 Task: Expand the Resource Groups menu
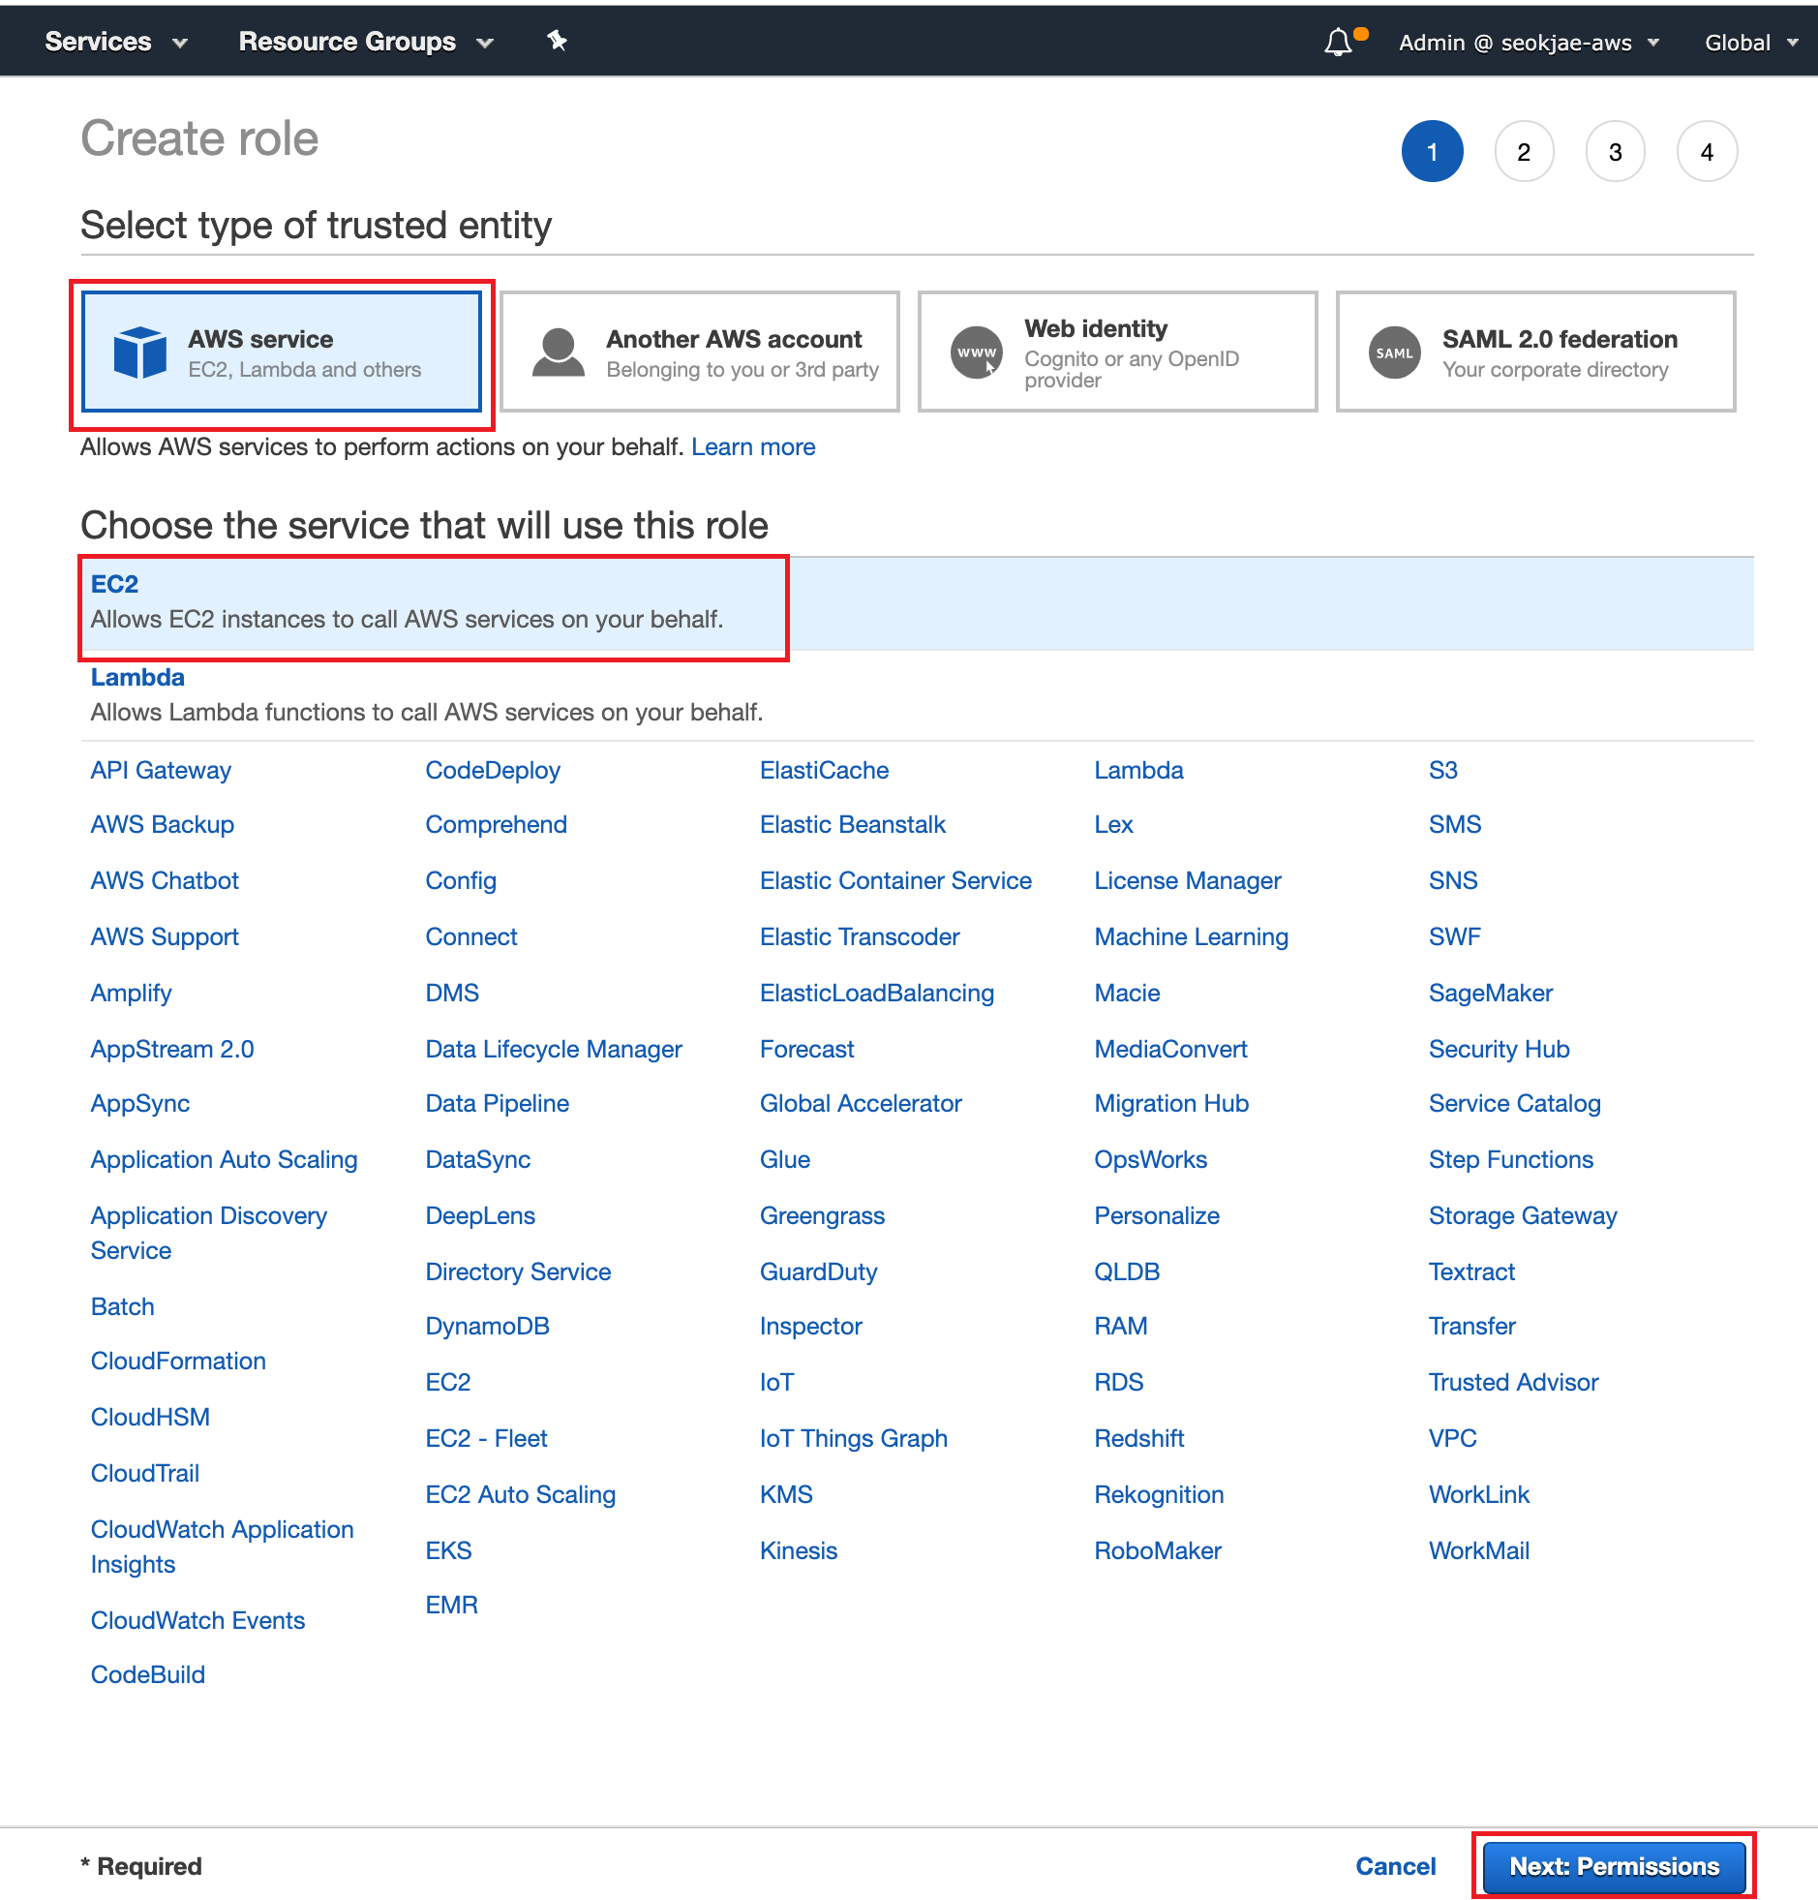[365, 42]
